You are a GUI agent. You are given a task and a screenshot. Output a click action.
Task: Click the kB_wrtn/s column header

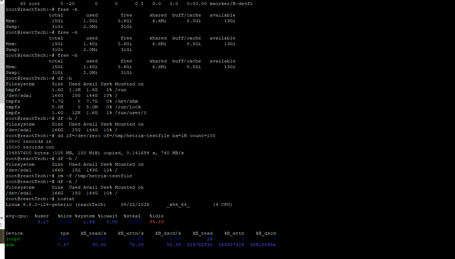[x=131, y=233]
